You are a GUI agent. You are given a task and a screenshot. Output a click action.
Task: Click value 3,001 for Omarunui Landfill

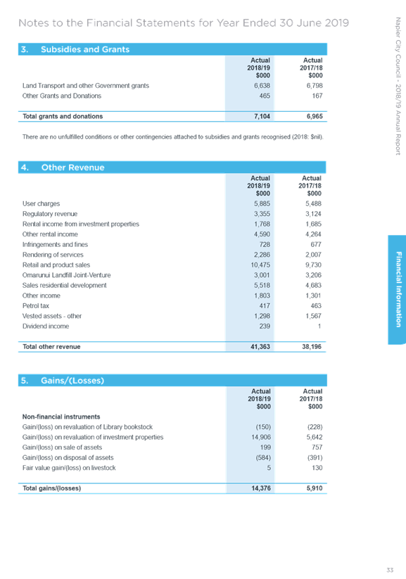pos(262,276)
